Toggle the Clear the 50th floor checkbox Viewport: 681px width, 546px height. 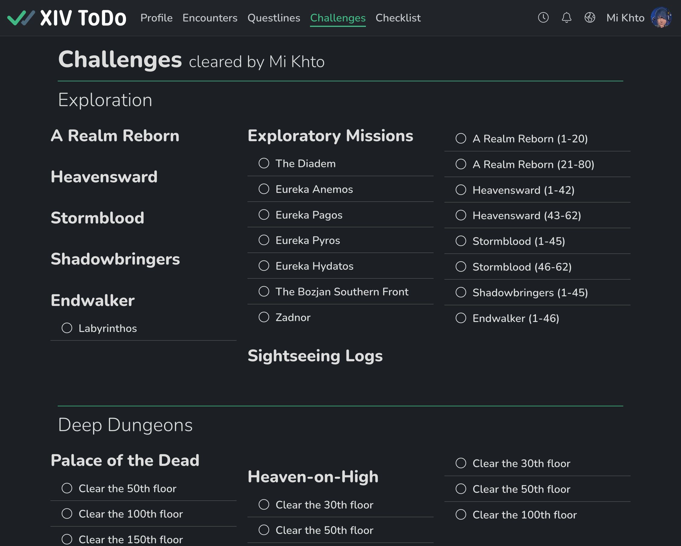(x=67, y=488)
